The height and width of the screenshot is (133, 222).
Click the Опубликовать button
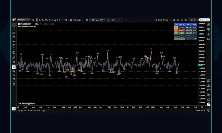pyautogui.click(x=205, y=20)
